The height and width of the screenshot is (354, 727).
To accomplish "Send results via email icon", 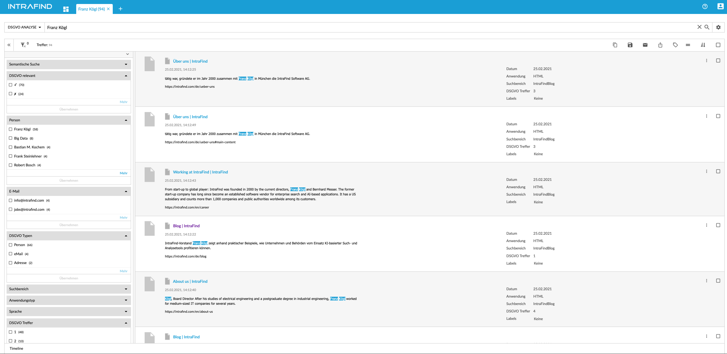I will click(645, 45).
